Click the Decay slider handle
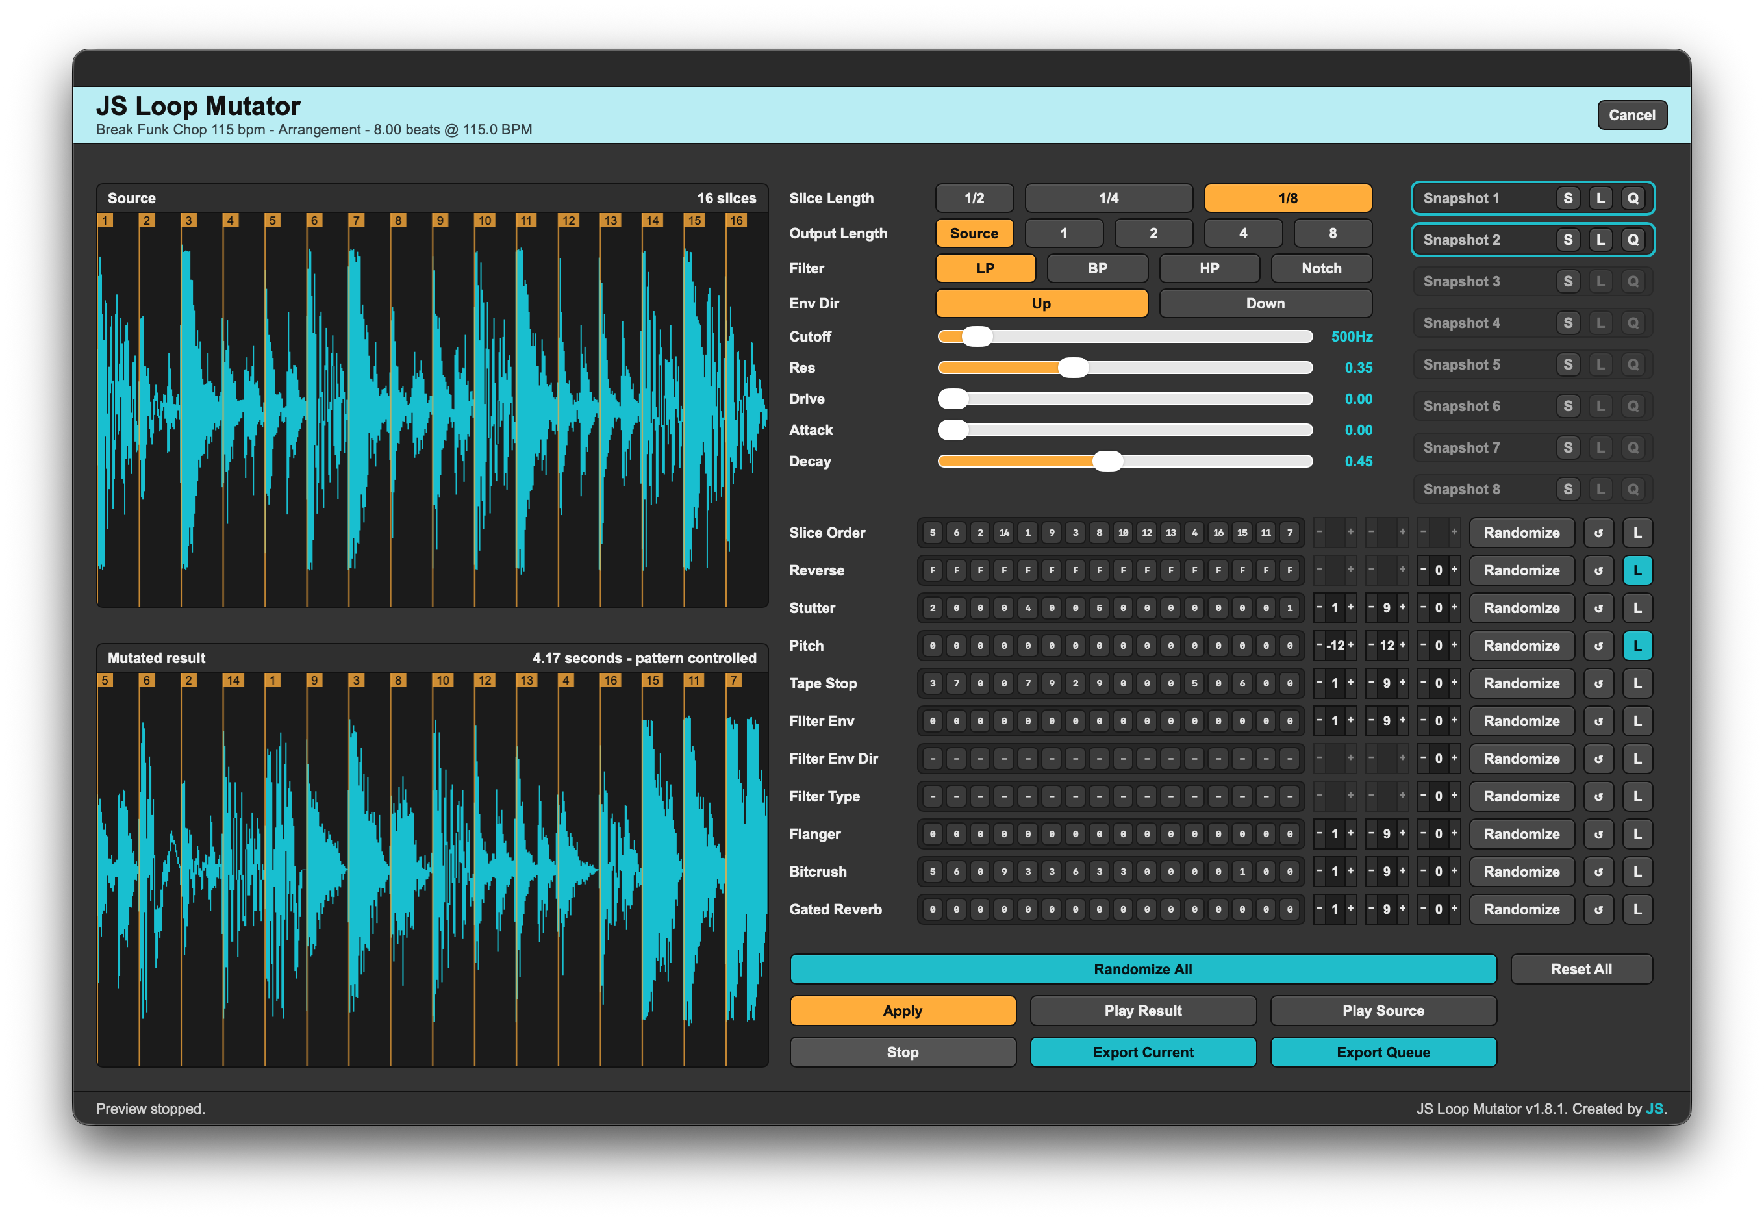 (x=1107, y=461)
